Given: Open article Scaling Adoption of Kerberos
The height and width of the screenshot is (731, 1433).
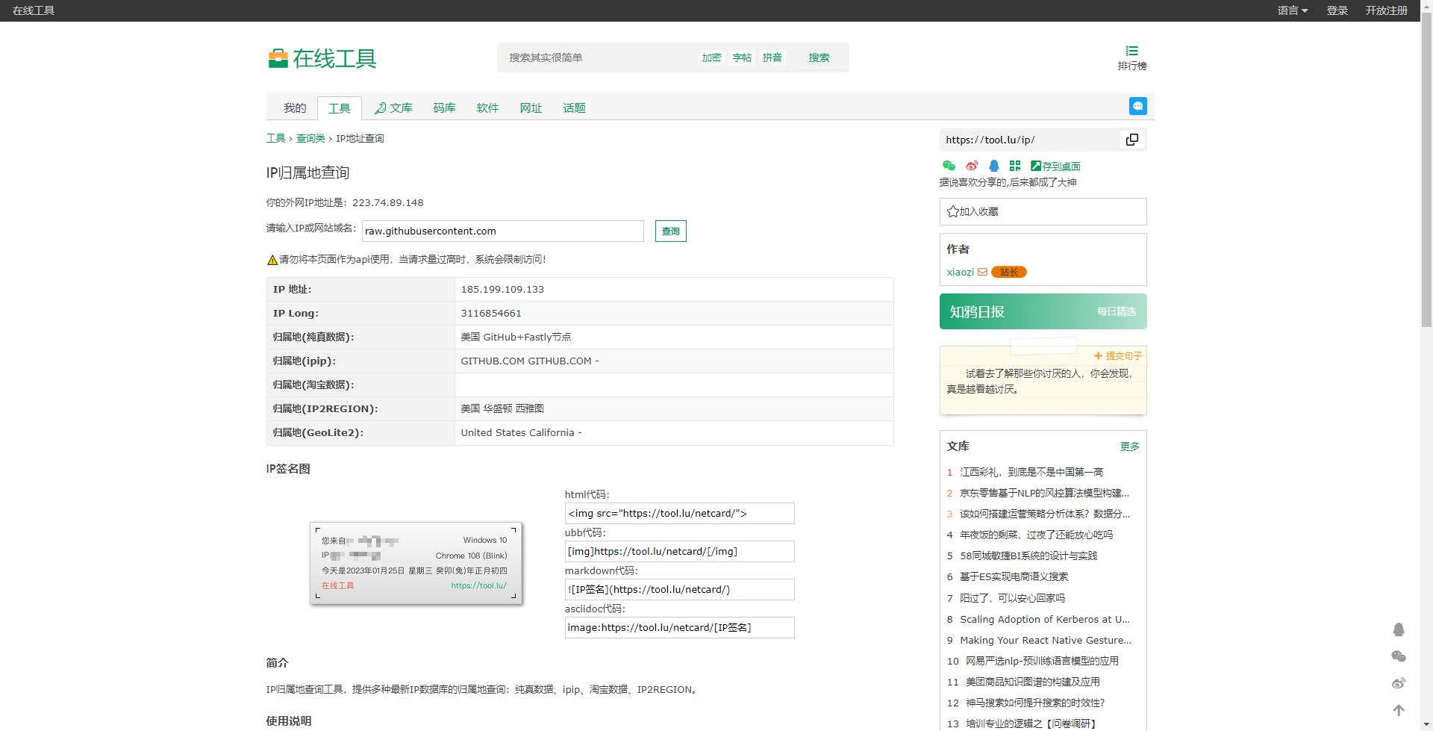Looking at the screenshot, I should [1045, 619].
